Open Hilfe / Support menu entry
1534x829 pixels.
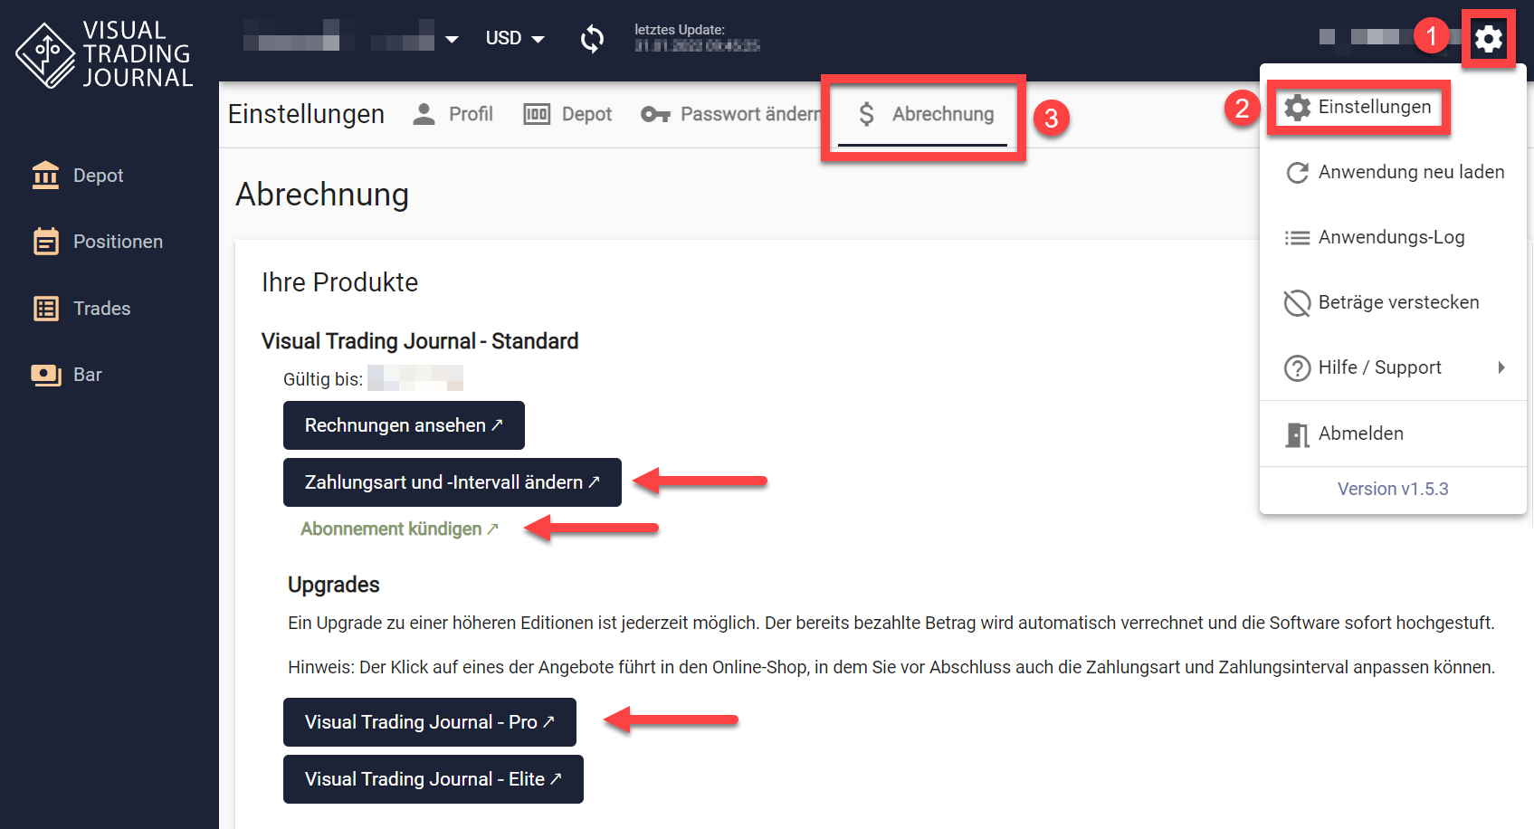click(x=1393, y=367)
